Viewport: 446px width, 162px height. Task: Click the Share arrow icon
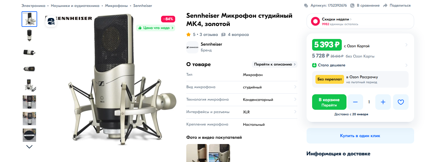[x=385, y=6]
